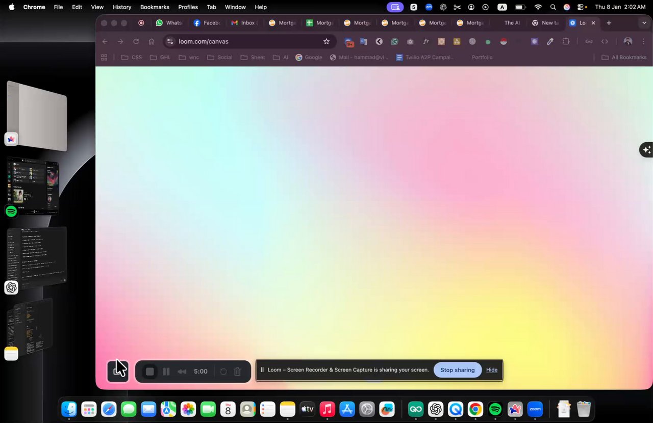Open the wnc bookmarks folder

(189, 58)
